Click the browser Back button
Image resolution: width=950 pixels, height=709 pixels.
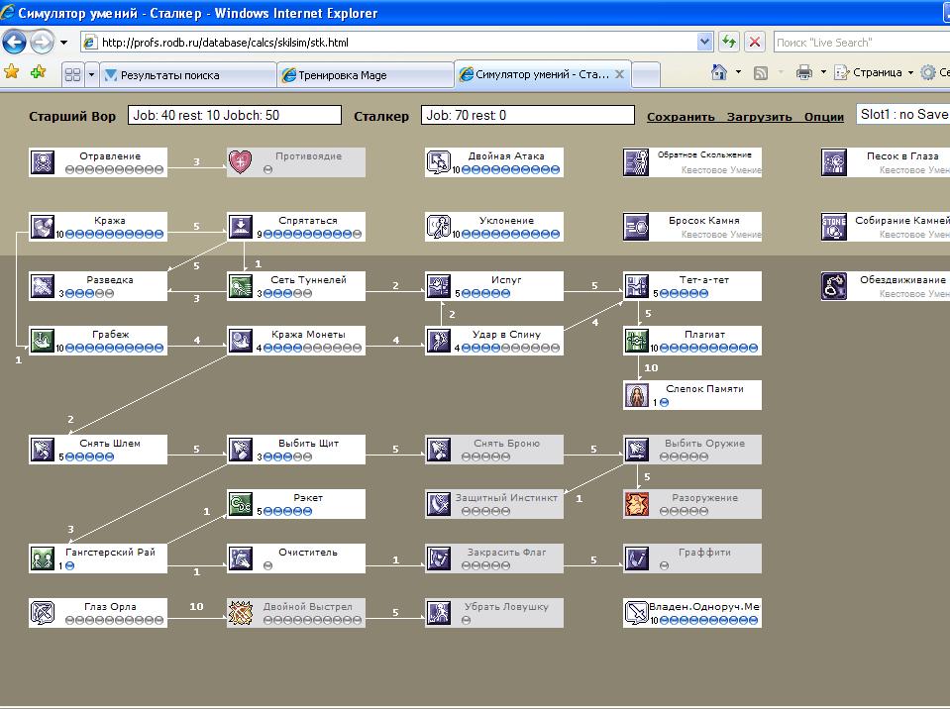14,43
